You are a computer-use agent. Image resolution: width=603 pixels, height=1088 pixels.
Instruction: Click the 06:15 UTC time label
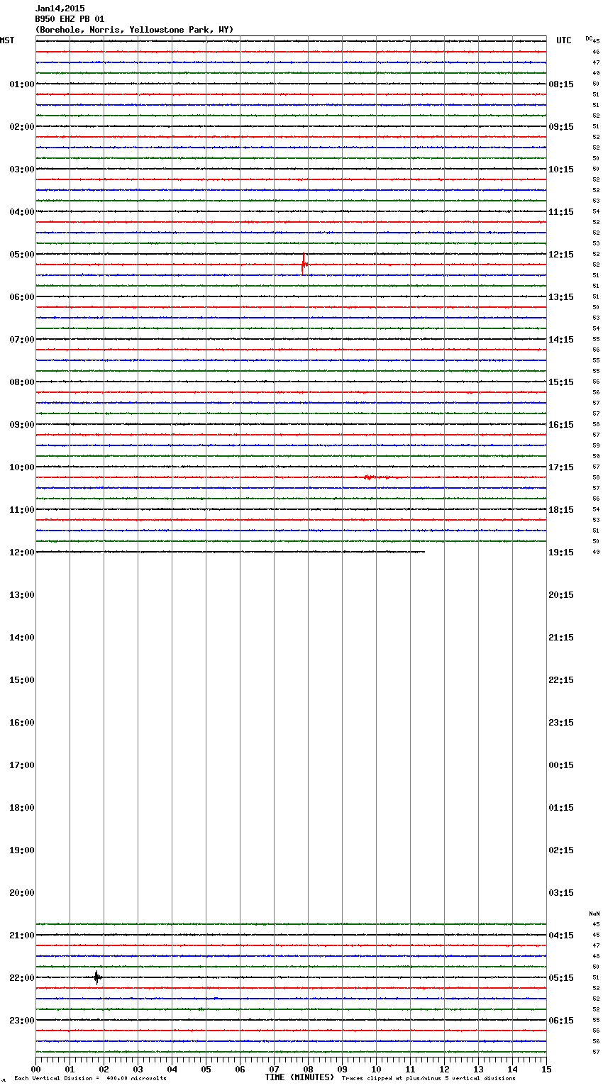click(561, 1021)
